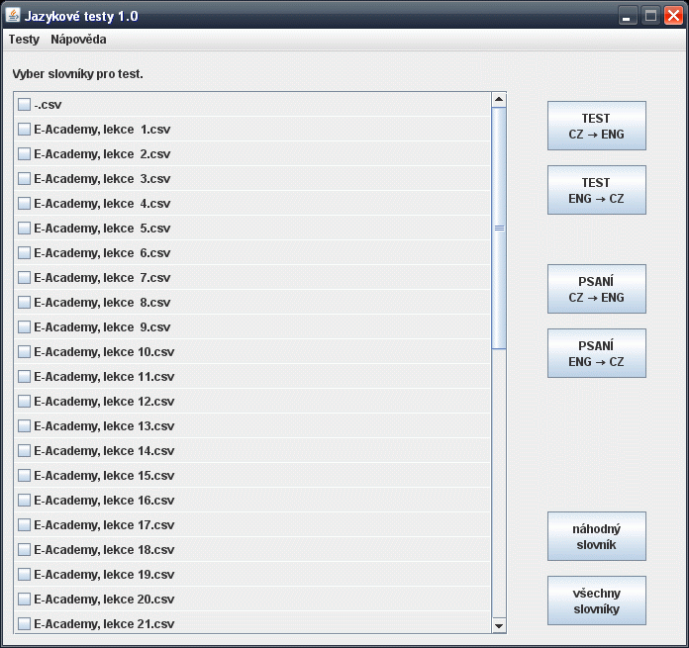
Task: Enable E-Academy, lekce 8.csv checkbox
Action: coord(24,303)
